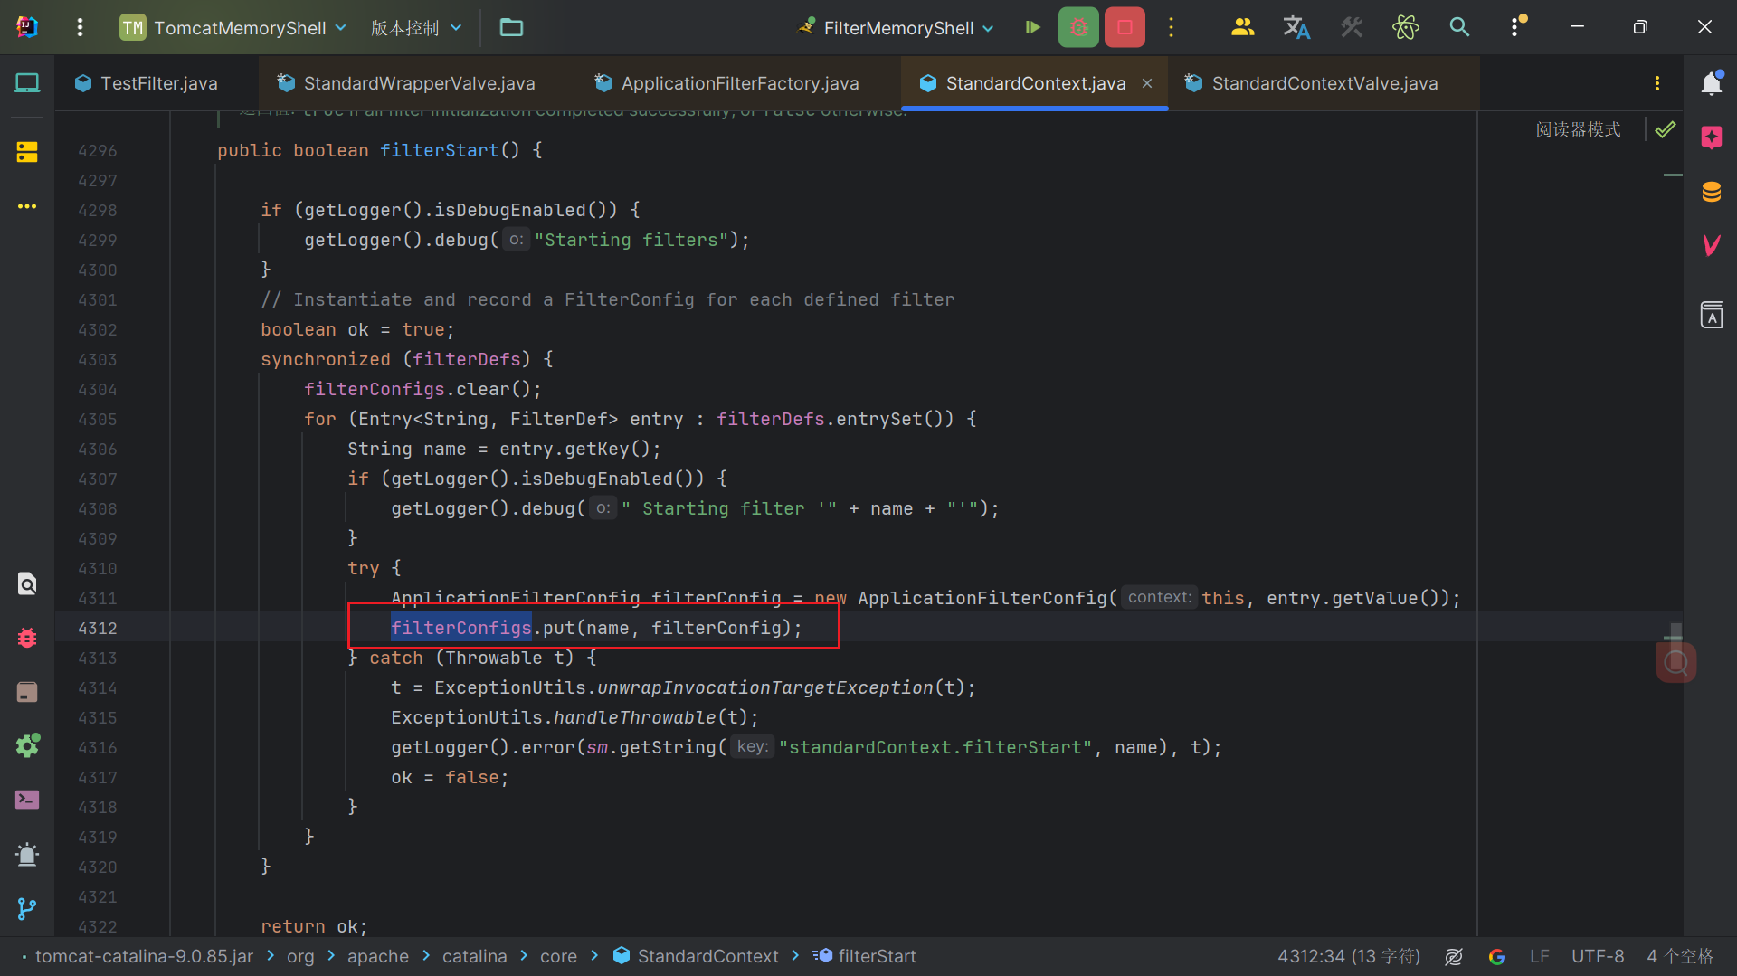1737x976 pixels.
Task: Click the catalina breadcrumb
Action: pos(474,956)
